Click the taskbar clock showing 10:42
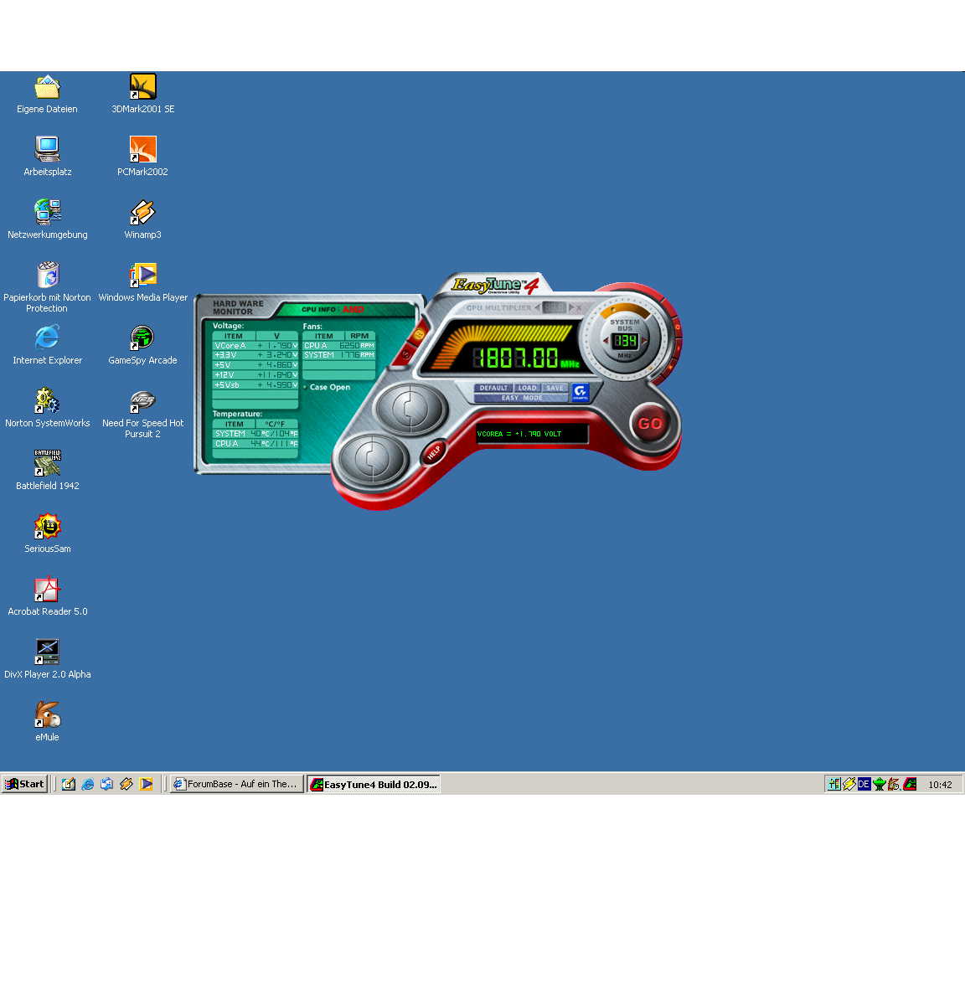The width and height of the screenshot is (965, 1005). (940, 785)
